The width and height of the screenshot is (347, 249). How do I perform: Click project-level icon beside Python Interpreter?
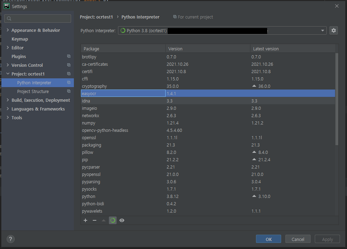click(x=69, y=83)
